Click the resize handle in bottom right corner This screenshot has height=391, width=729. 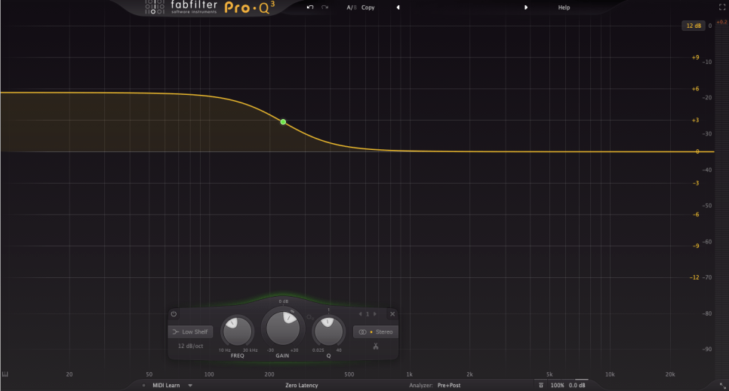[x=724, y=386]
